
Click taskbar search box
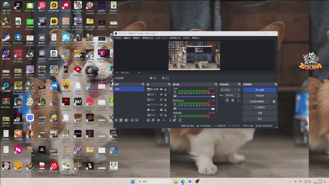click(x=155, y=181)
